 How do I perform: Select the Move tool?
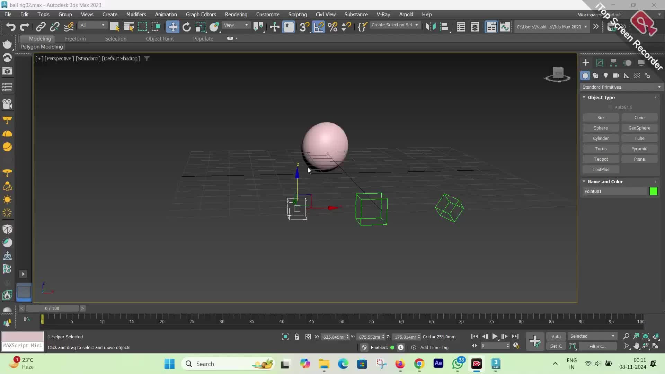(173, 27)
